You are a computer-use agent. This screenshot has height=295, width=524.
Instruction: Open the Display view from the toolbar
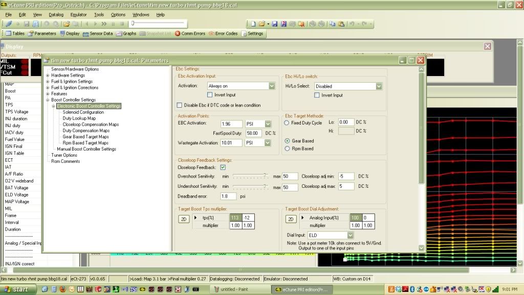pos(70,33)
